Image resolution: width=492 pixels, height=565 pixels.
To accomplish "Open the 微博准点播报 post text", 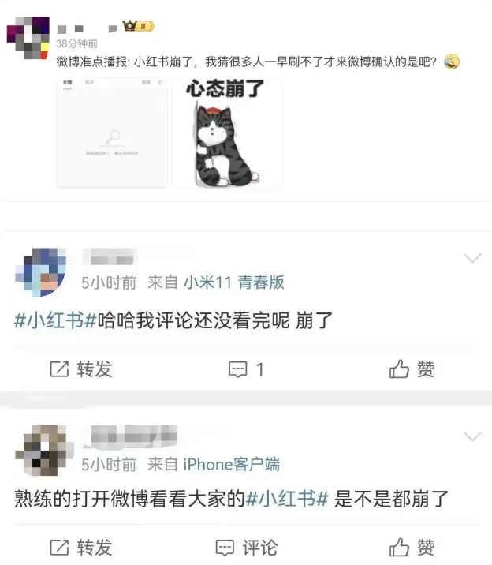I will [246, 62].
